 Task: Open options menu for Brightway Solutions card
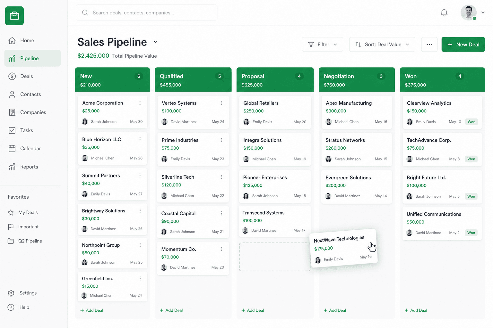pyautogui.click(x=140, y=211)
